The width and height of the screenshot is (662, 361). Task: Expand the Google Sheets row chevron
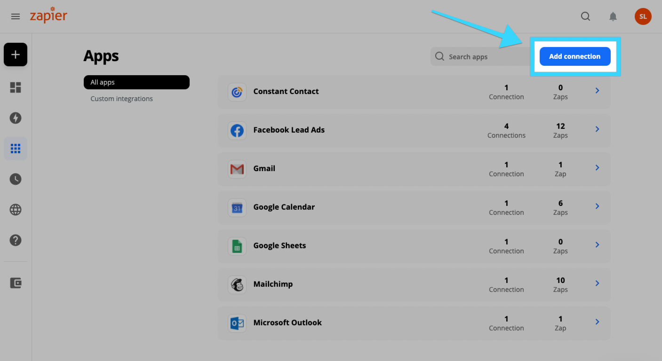click(597, 245)
